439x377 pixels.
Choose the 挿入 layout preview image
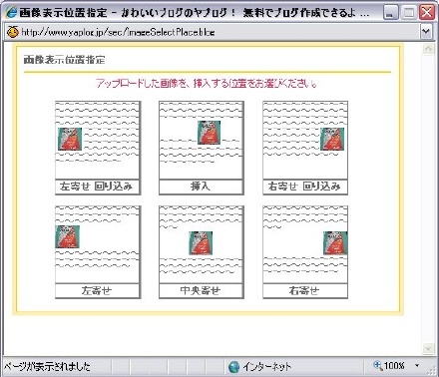tap(202, 140)
